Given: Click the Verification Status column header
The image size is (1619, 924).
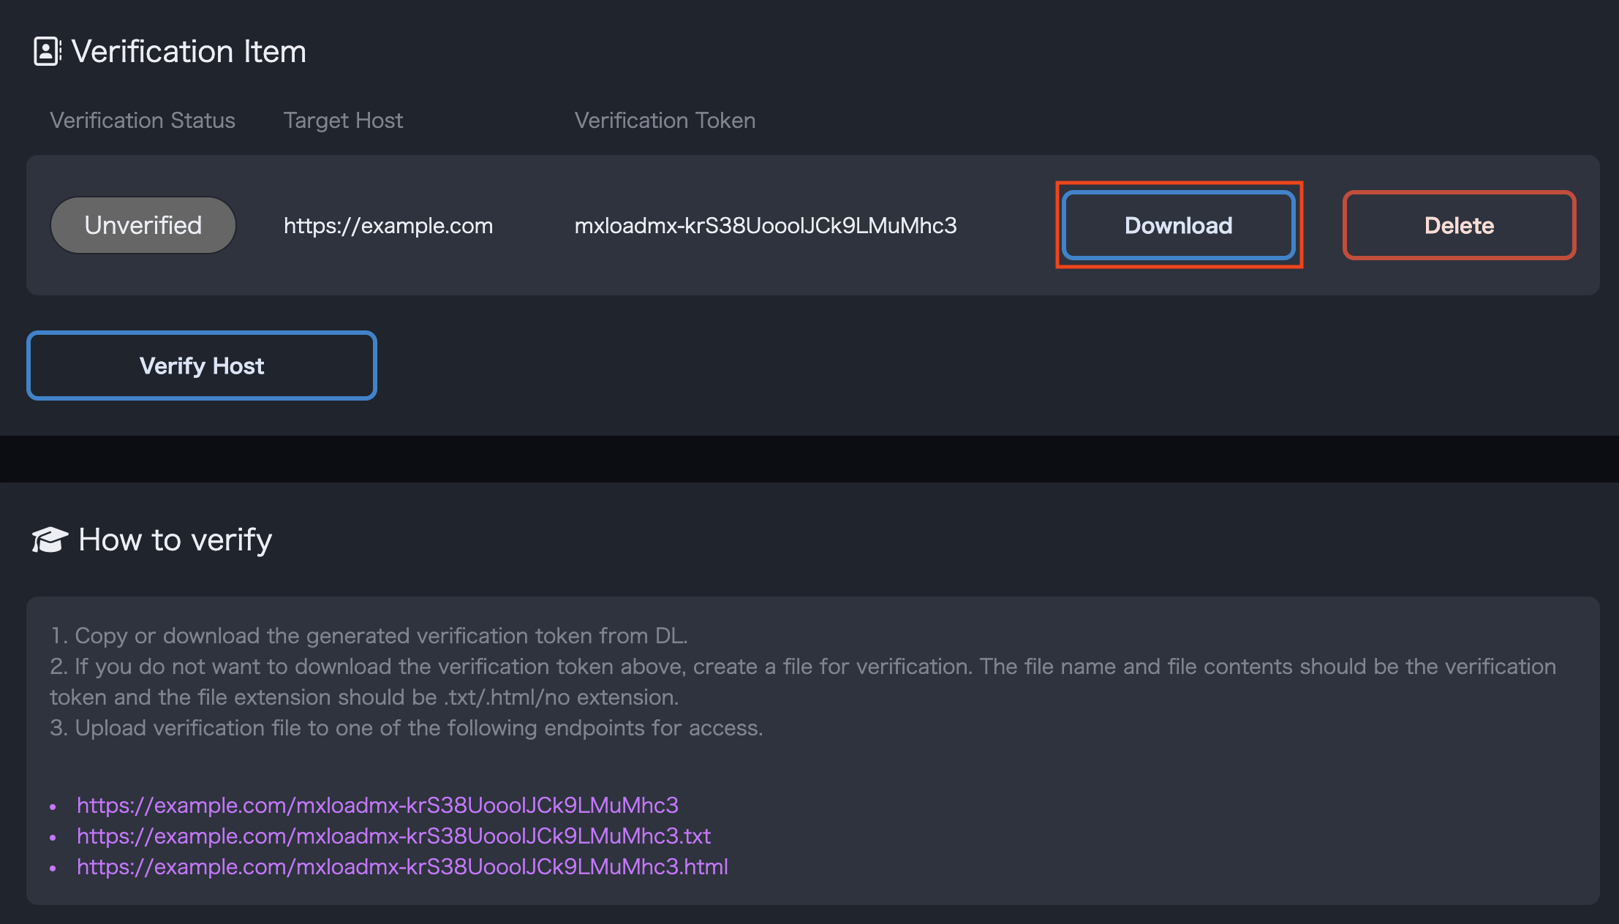Looking at the screenshot, I should tap(142, 120).
